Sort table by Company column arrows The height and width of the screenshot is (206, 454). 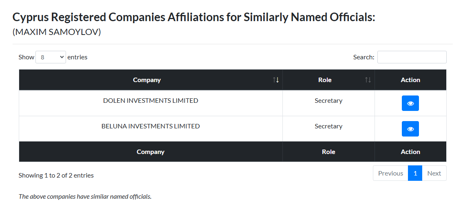[276, 80]
